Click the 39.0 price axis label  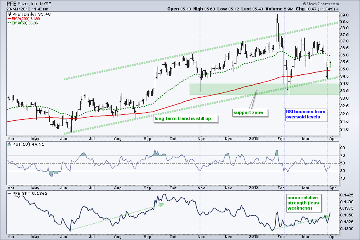[345, 15]
